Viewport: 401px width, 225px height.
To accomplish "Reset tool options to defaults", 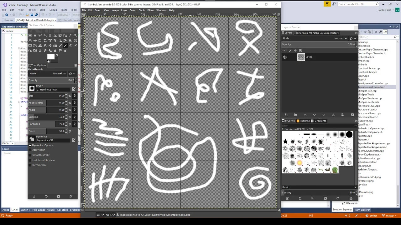I will [70, 196].
